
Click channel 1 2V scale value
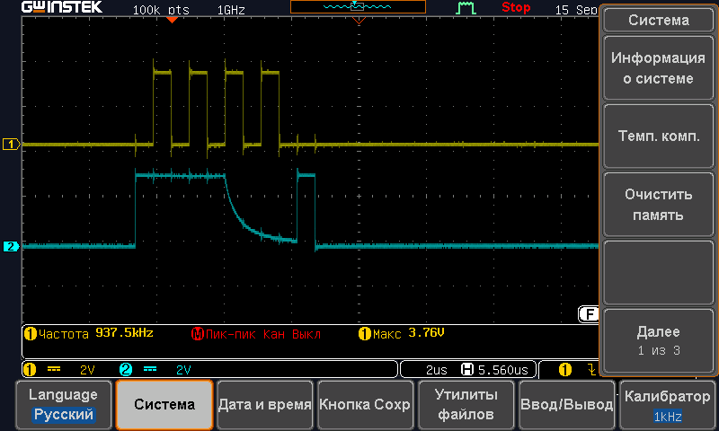[87, 370]
